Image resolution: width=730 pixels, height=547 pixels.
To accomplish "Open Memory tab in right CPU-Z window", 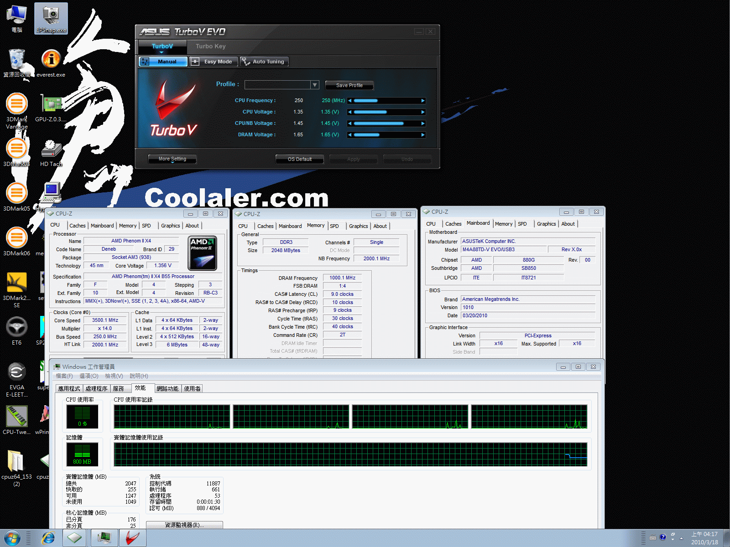I will [504, 224].
